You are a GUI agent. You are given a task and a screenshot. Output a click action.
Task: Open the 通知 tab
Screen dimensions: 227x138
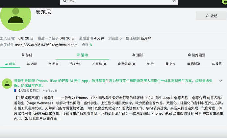[x=138, y=55]
